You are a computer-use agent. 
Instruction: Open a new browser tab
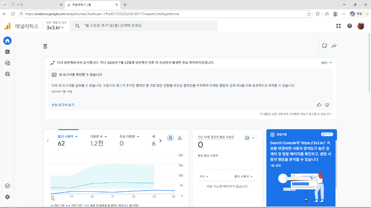pyautogui.click(x=125, y=4)
